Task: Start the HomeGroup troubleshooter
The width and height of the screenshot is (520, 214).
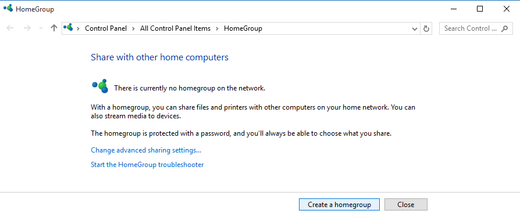Action: coord(147,164)
